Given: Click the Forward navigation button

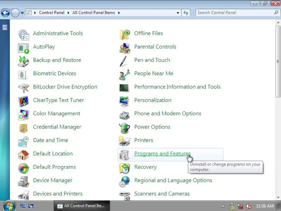Looking at the screenshot, I should (15, 13).
